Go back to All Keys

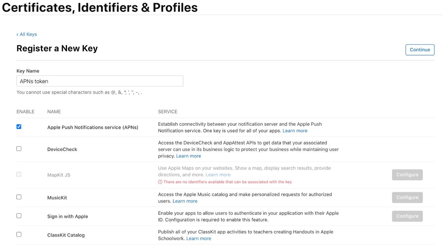pyautogui.click(x=27, y=34)
